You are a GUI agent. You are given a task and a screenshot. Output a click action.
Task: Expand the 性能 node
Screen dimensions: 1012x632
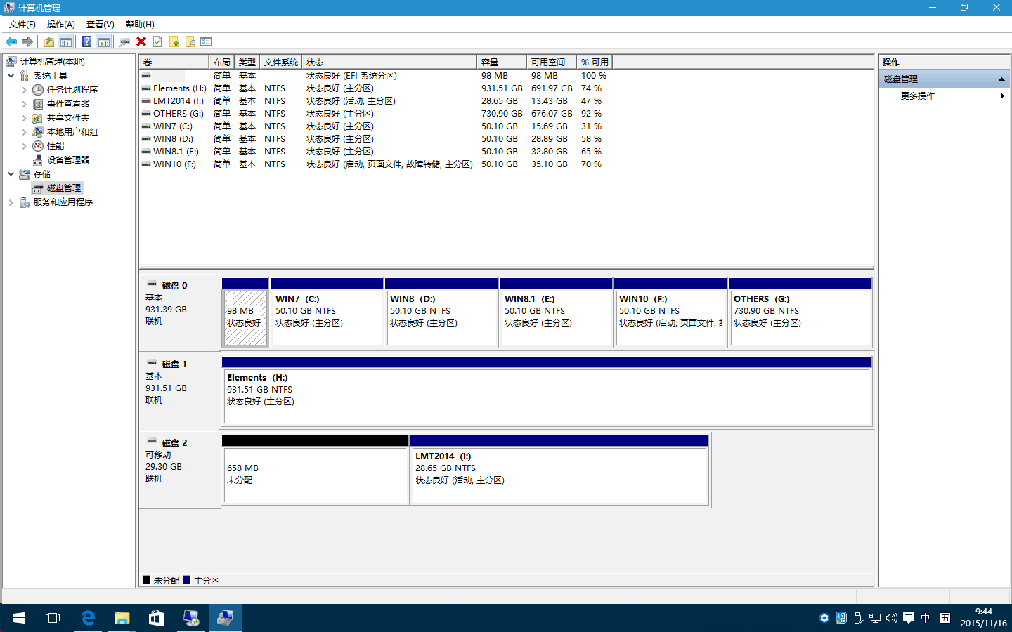pyautogui.click(x=25, y=146)
